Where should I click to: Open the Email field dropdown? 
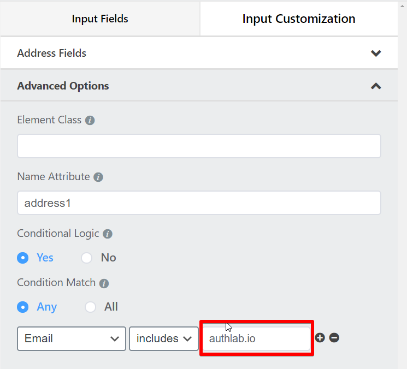tap(72, 338)
